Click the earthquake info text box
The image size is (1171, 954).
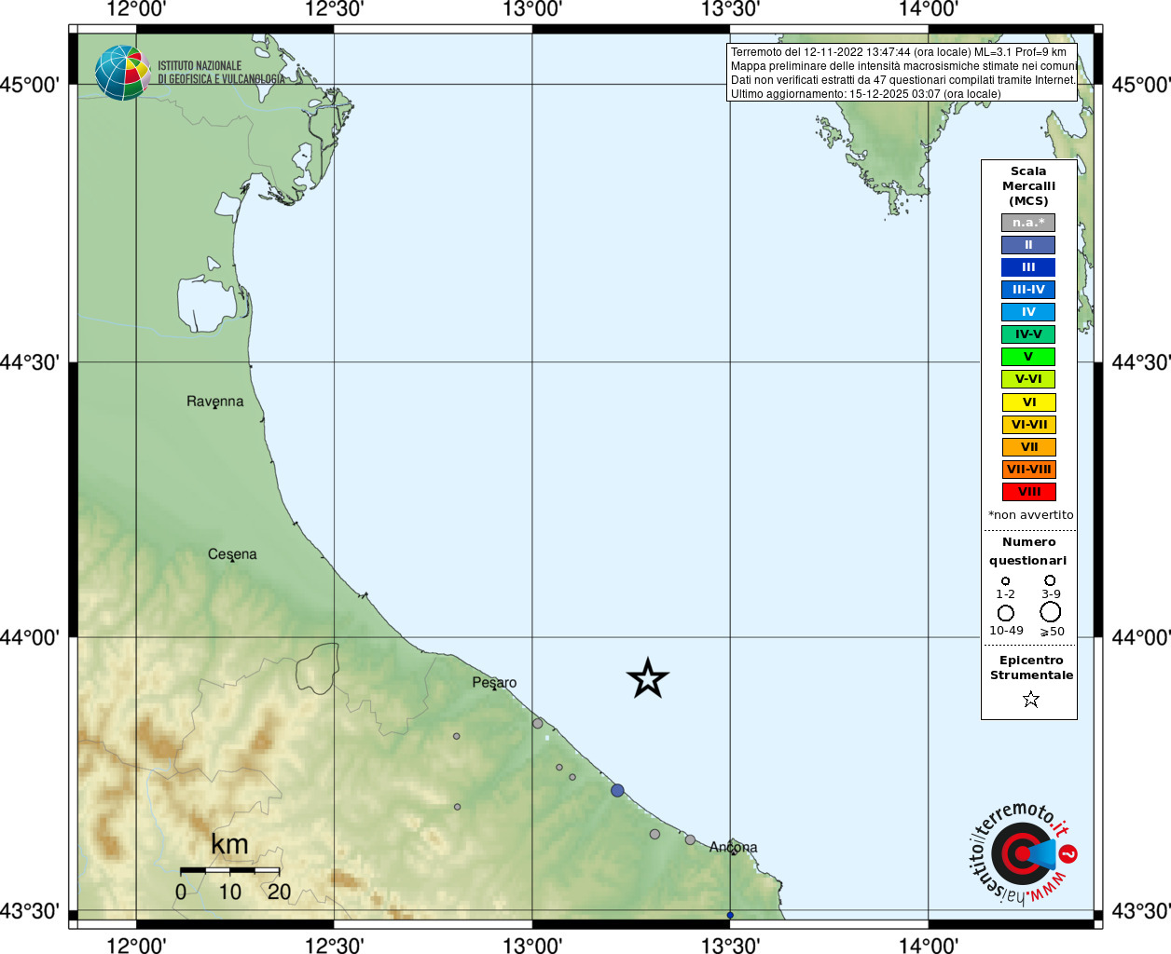(902, 73)
